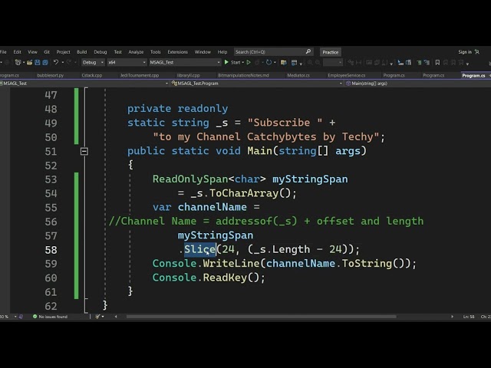This screenshot has width=491, height=368.
Task: Click the horizontal scrollbar thumb
Action: point(261,317)
